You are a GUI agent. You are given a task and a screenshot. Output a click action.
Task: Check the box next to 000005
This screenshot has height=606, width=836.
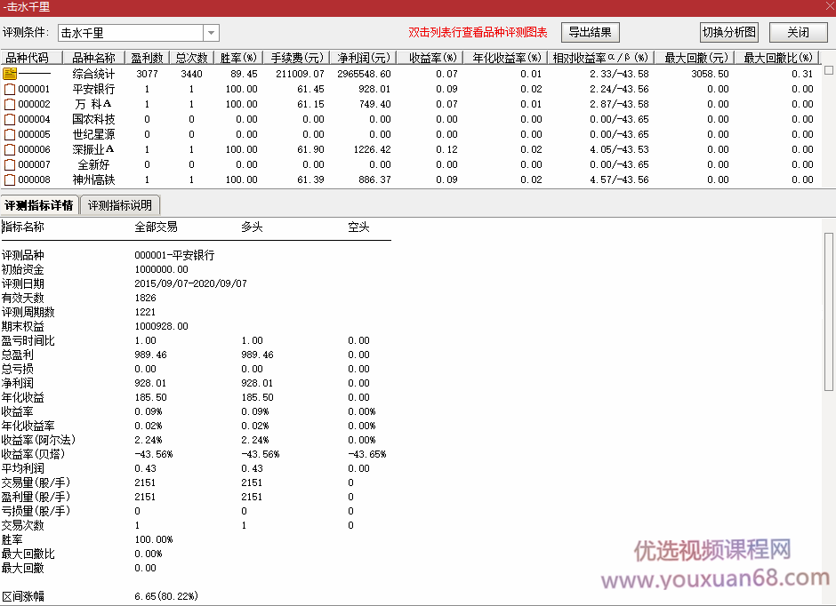click(9, 134)
